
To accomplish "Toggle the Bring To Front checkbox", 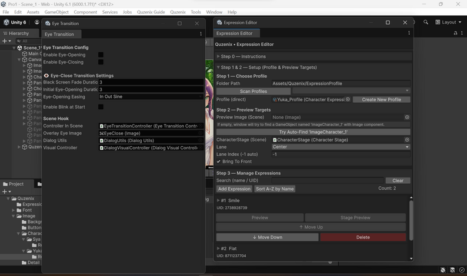I will 219,161.
